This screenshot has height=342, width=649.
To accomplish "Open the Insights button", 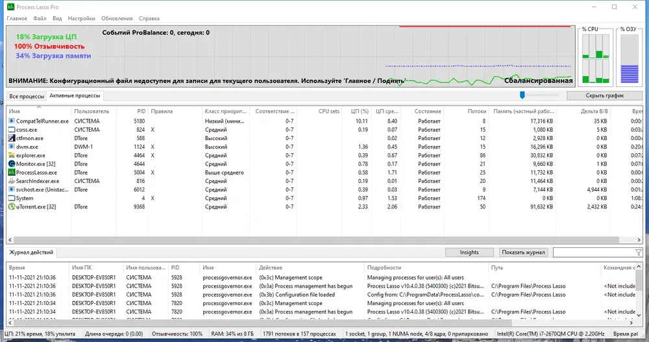I will click(x=469, y=252).
